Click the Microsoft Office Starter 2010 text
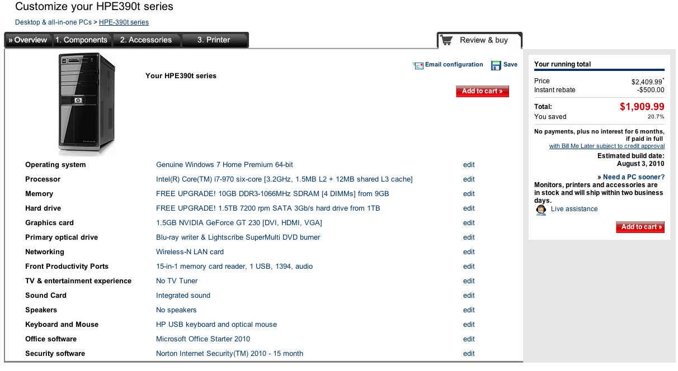The width and height of the screenshot is (678, 371). [x=203, y=339]
